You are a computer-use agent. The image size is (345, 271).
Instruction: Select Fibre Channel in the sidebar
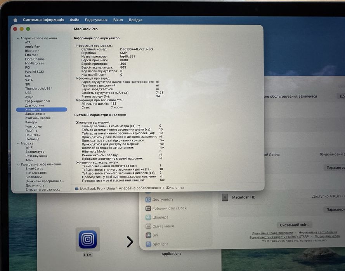[x=35, y=59]
